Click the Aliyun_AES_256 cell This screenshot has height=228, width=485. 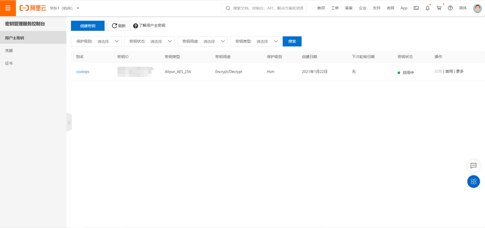(178, 72)
